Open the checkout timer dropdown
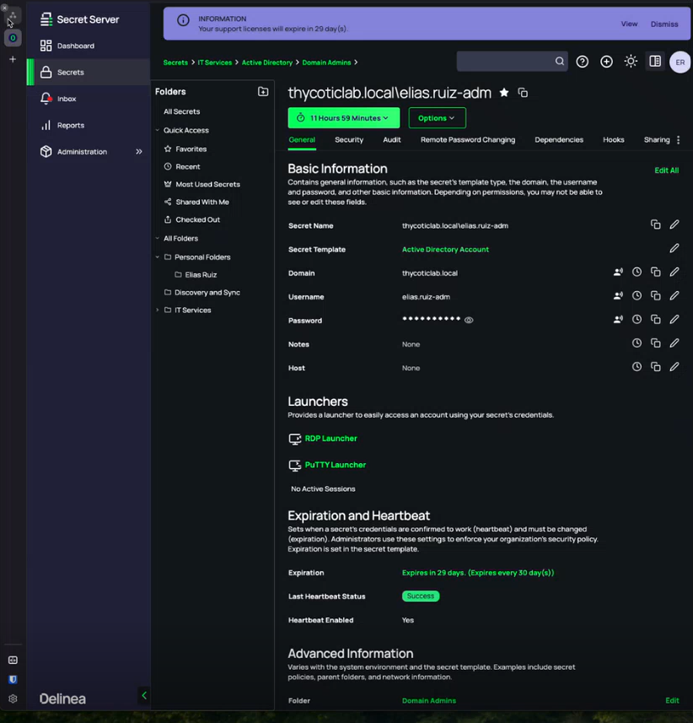693x723 pixels. tap(343, 118)
